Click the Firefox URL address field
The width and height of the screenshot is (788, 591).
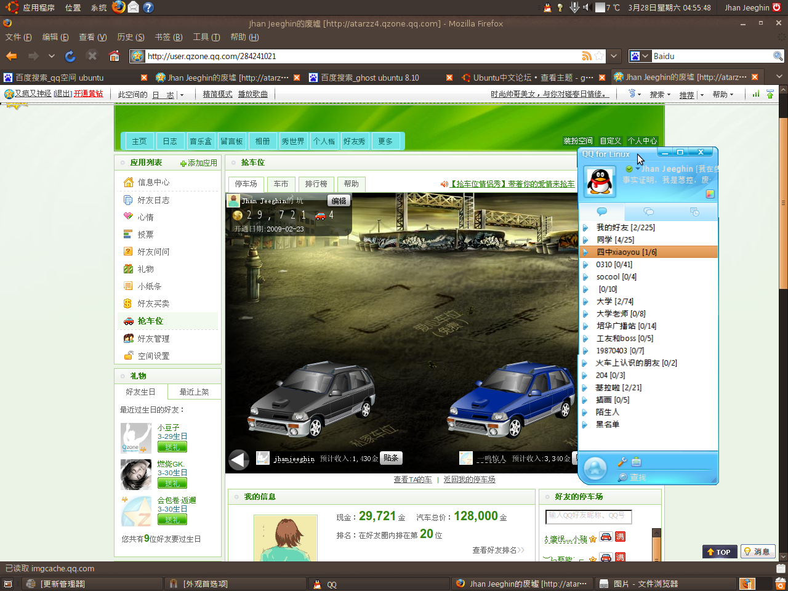tap(362, 56)
